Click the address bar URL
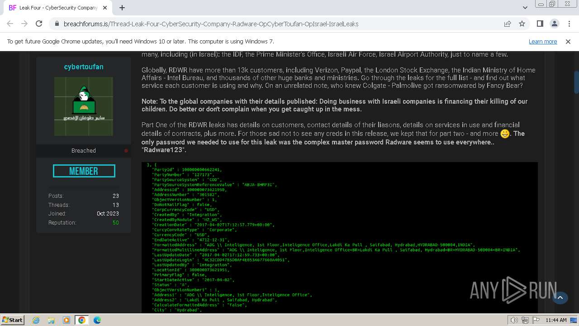579x326 pixels. [211, 24]
